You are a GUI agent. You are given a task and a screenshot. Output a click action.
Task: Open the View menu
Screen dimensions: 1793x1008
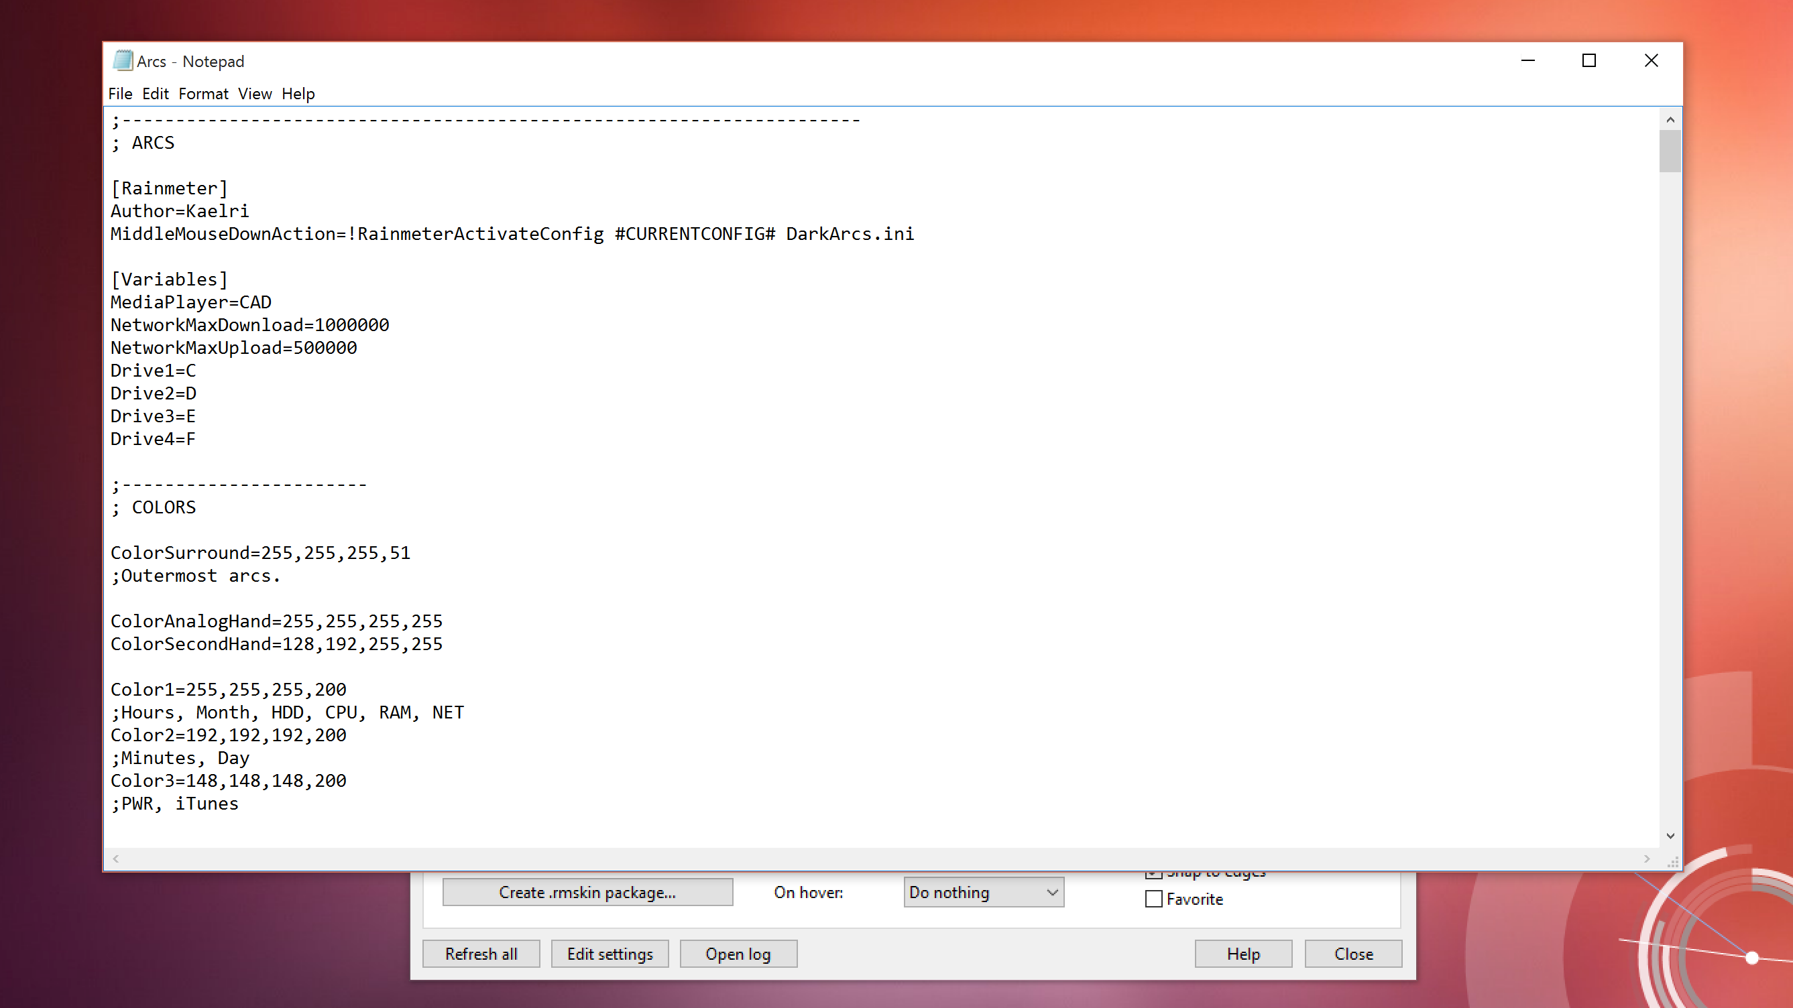tap(255, 93)
